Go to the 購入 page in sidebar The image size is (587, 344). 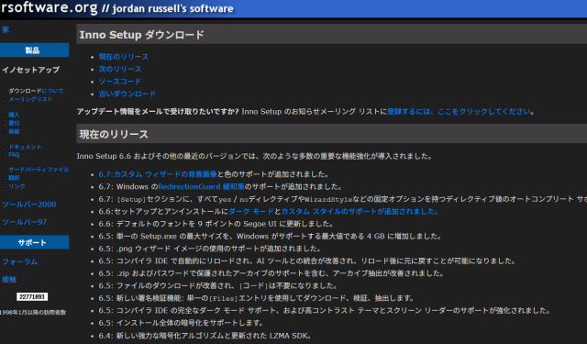[14, 115]
